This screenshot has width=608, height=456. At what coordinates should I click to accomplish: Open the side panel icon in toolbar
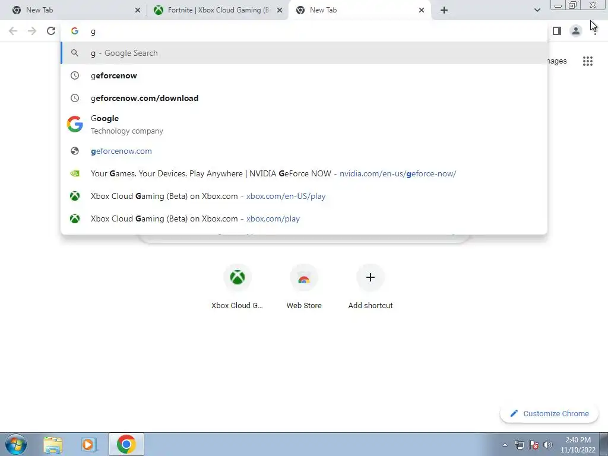pos(557,31)
